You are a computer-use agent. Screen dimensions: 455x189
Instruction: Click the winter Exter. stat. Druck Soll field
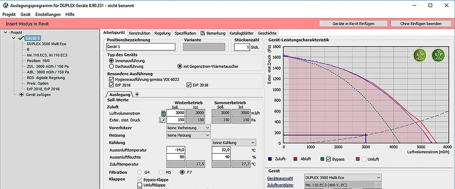[x=176, y=120]
